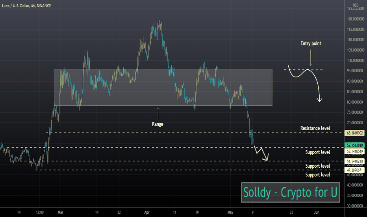This screenshot has width=367, height=217.
Task: Click the 23 date label on time axis
Action: (291, 212)
